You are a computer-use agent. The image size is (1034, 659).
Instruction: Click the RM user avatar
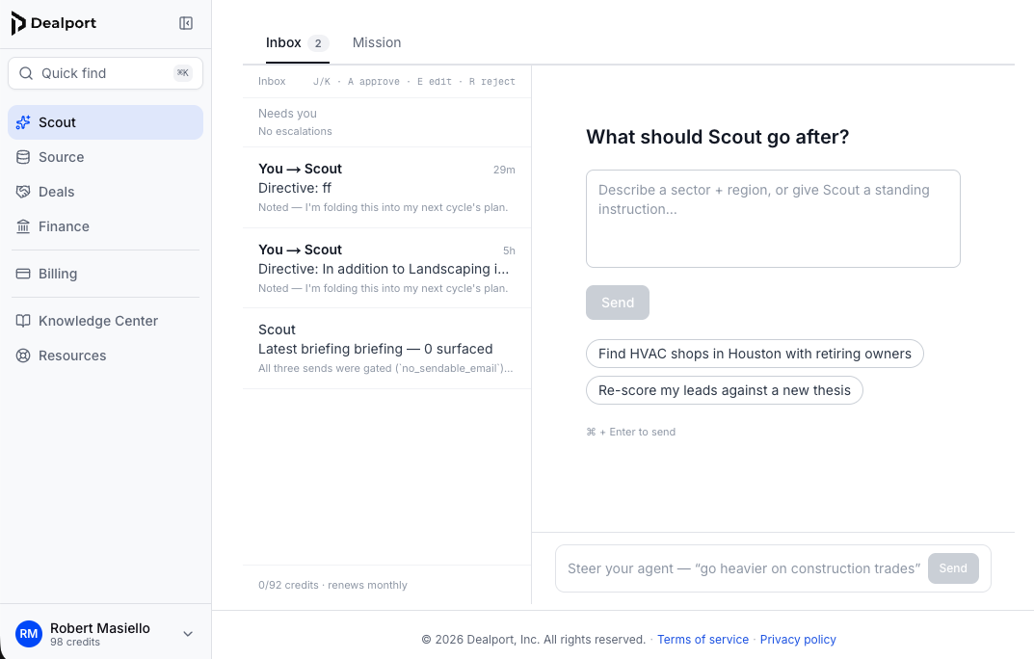click(x=28, y=634)
